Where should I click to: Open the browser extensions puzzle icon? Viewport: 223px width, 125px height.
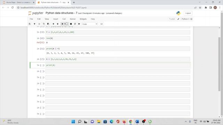pyautogui.click(x=206, y=8)
